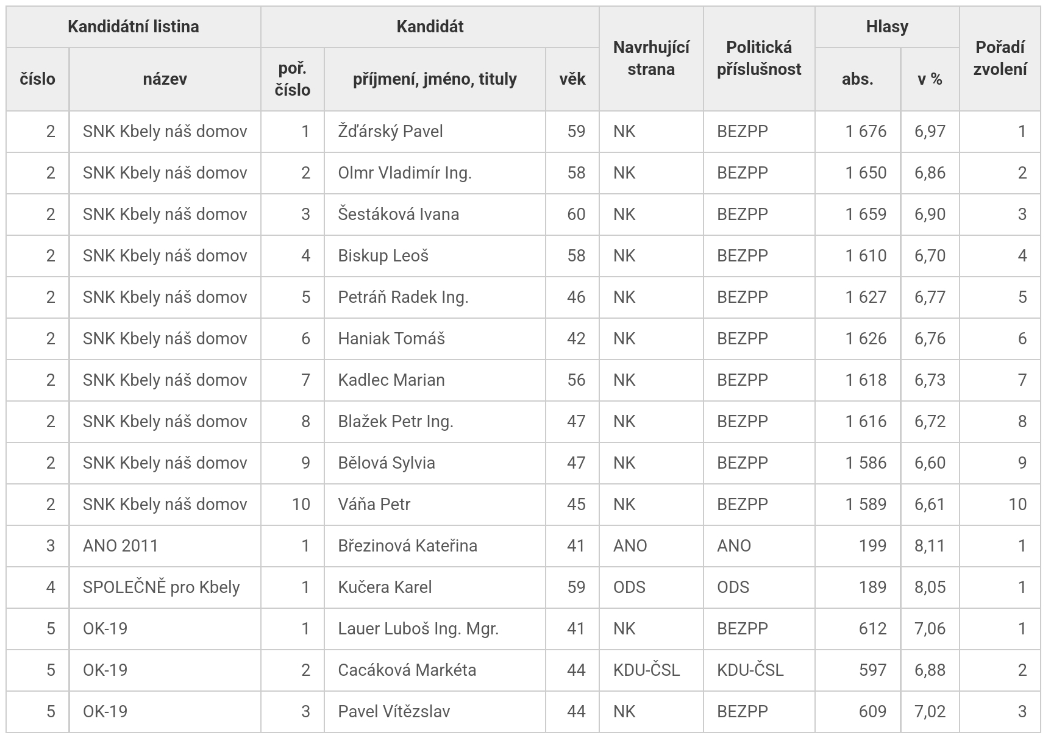Click the 'Politická příslušnost' column header
Image resolution: width=1051 pixels, height=738 pixels.
click(759, 59)
